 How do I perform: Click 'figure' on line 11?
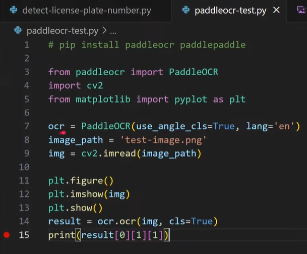(87, 181)
